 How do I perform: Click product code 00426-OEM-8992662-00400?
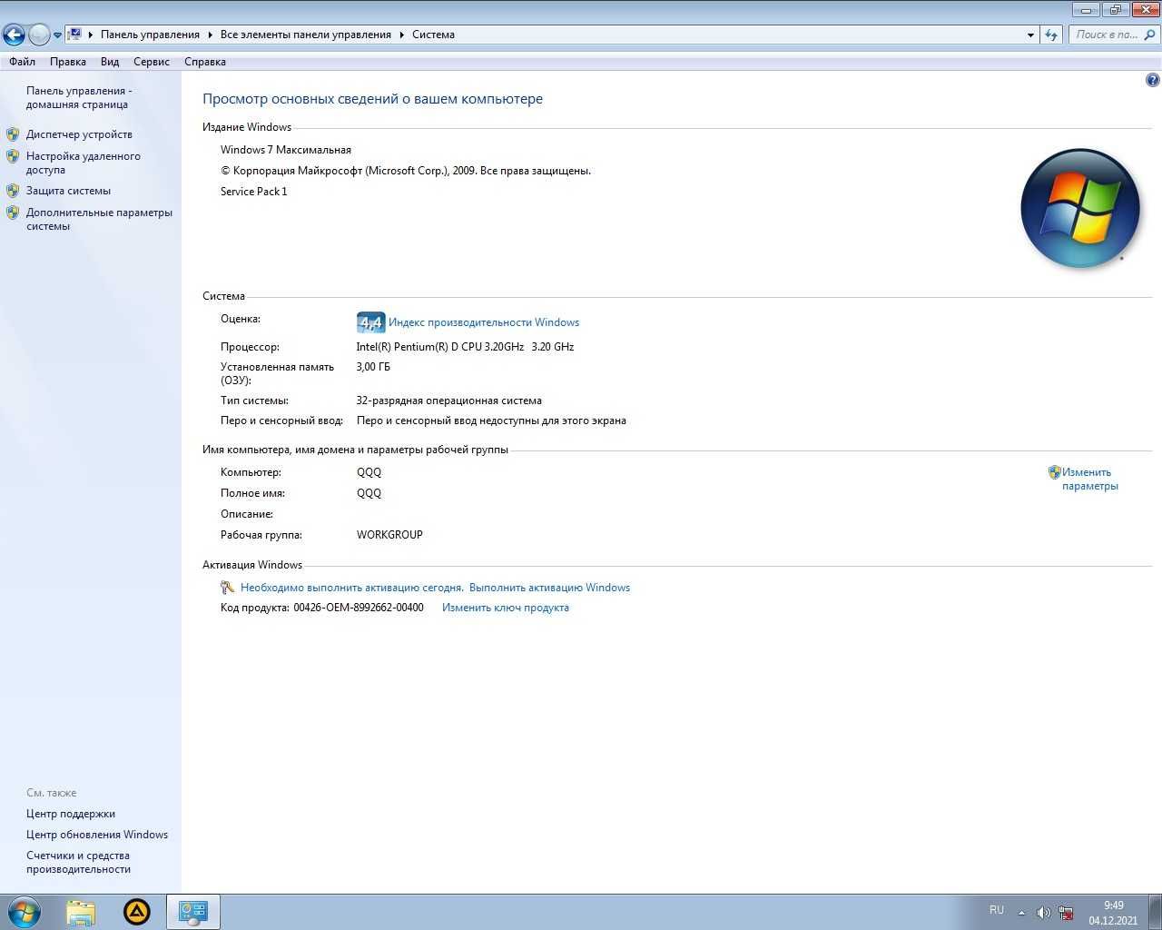pos(359,608)
